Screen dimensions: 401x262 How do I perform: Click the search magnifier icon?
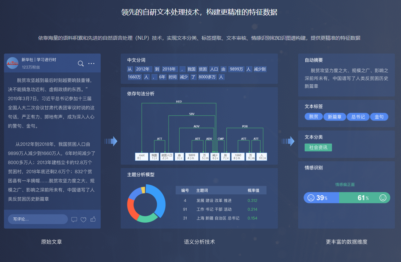(x=81, y=63)
